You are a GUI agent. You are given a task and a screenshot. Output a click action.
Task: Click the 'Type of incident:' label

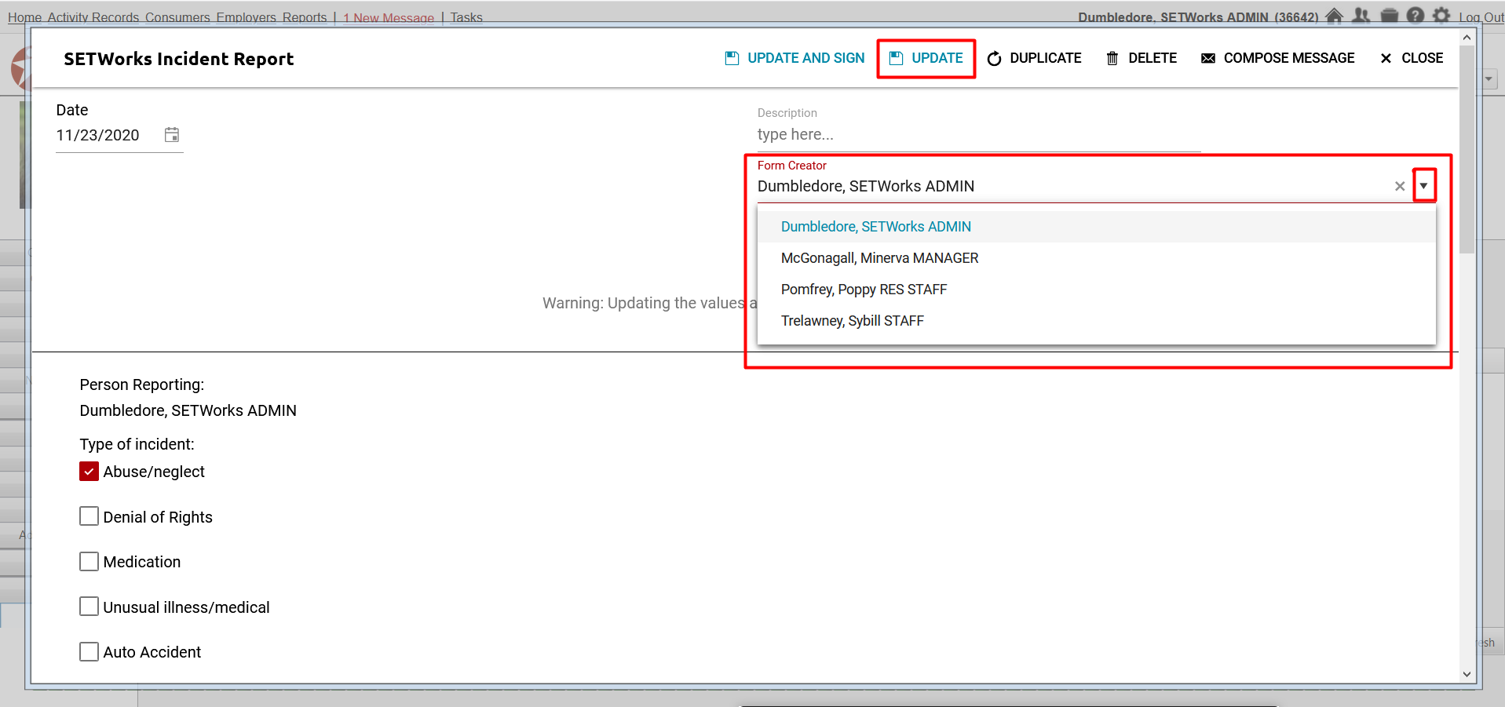click(137, 444)
